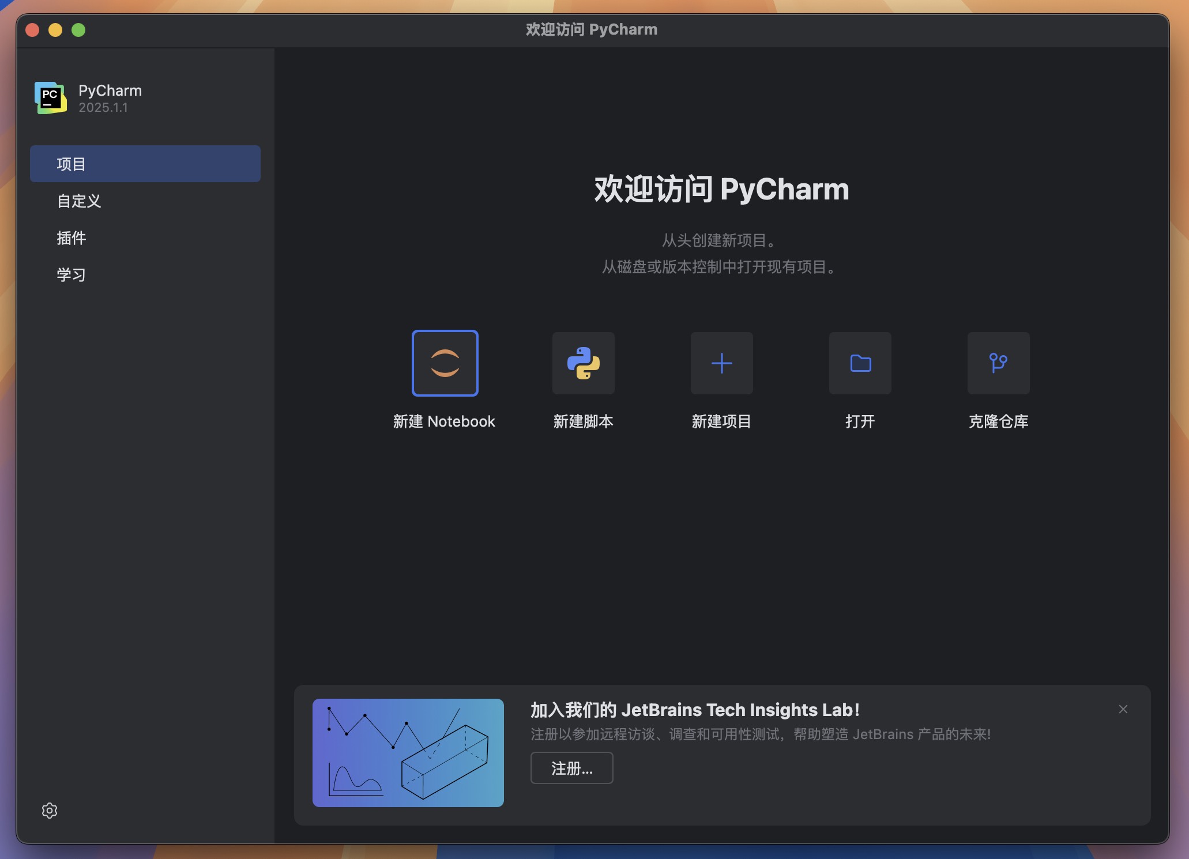Image resolution: width=1189 pixels, height=859 pixels.
Task: Click the New Project plus icon
Action: pyautogui.click(x=721, y=363)
